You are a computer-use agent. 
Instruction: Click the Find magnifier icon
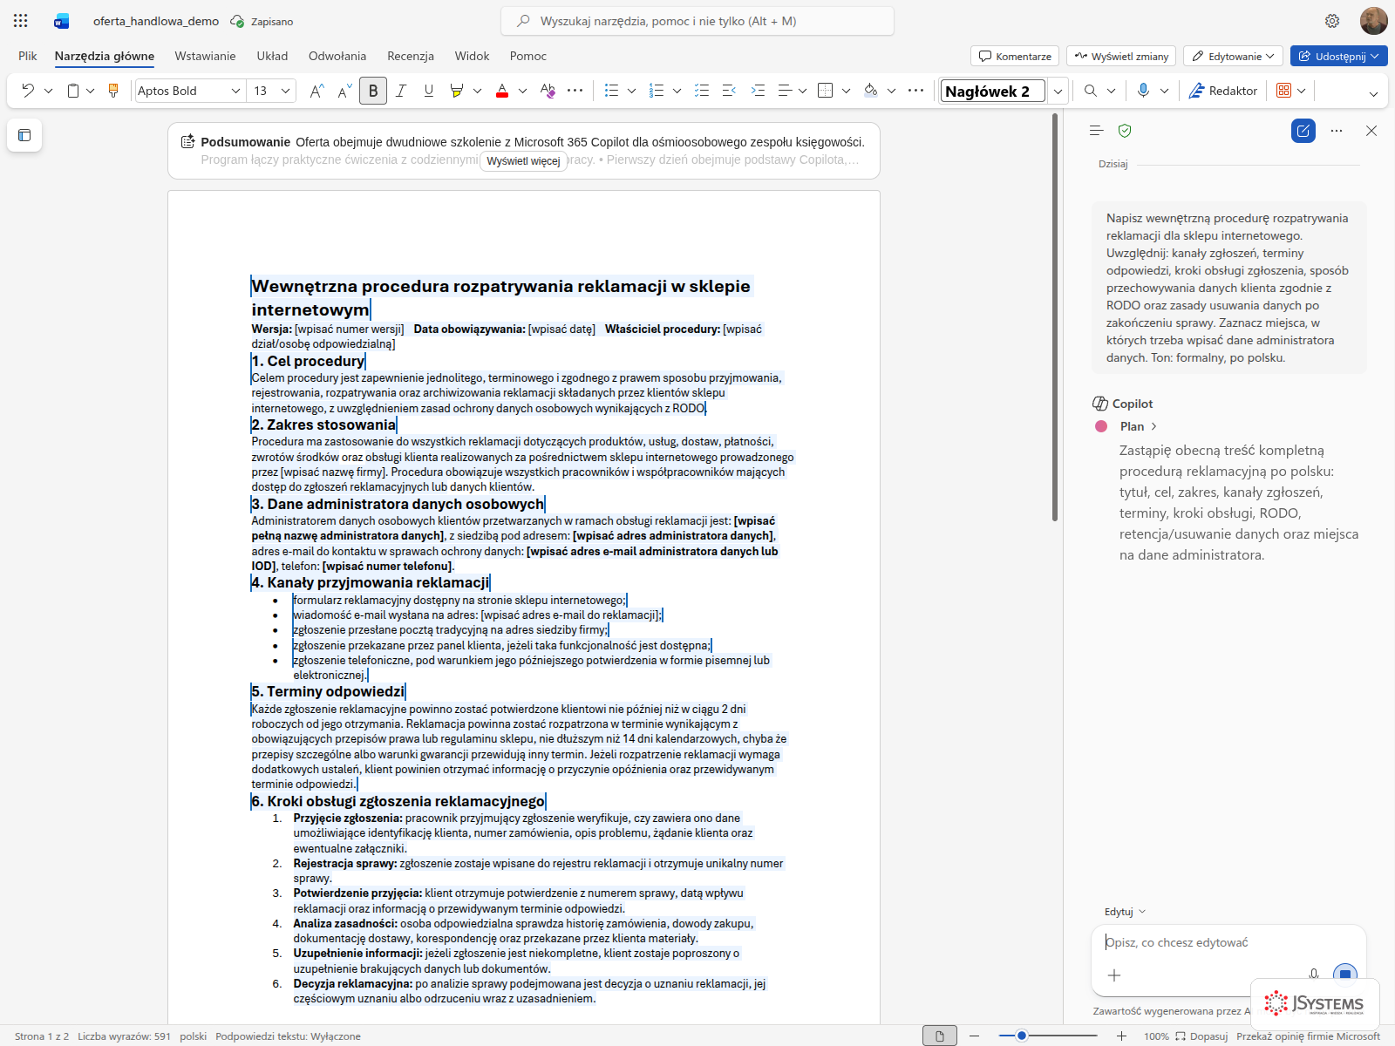coord(1091,91)
